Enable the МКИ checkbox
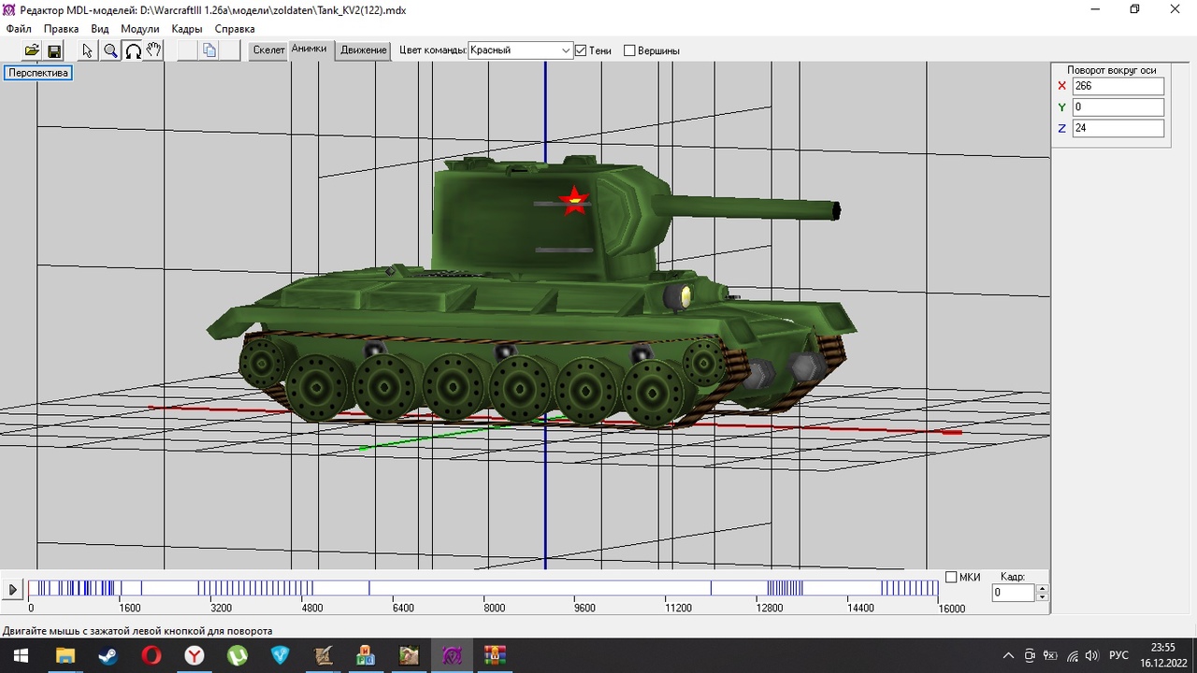The image size is (1197, 673). click(951, 578)
